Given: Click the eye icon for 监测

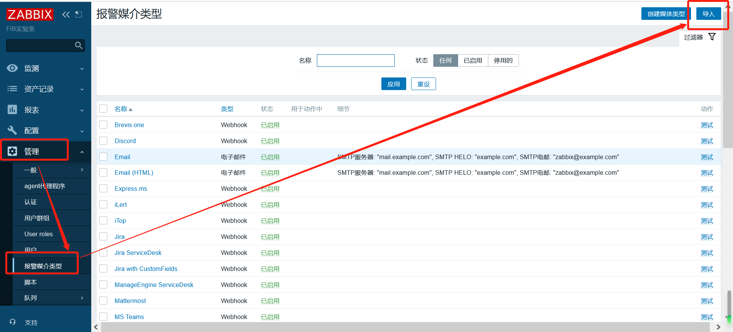Looking at the screenshot, I should (x=12, y=68).
